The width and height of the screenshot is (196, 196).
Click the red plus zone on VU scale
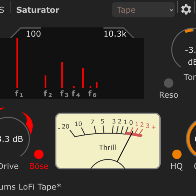(x=154, y=127)
